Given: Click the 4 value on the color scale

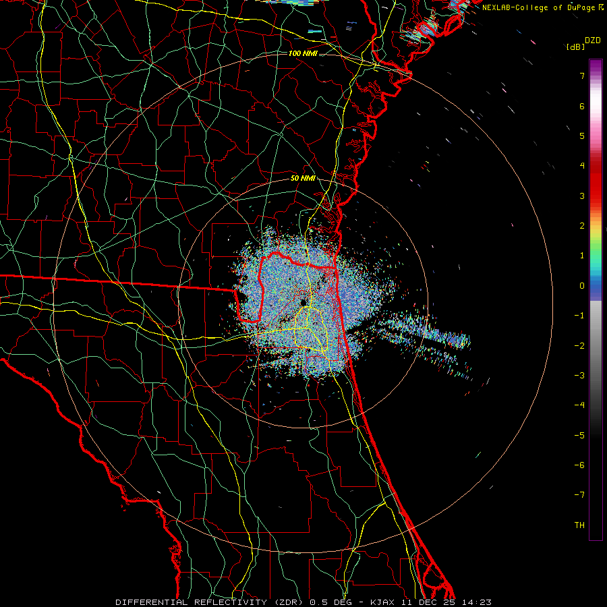Looking at the screenshot, I should pos(582,166).
